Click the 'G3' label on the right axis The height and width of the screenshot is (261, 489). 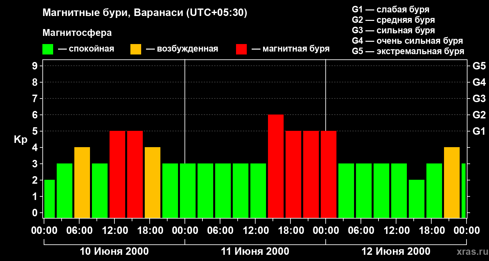pyautogui.click(x=479, y=99)
